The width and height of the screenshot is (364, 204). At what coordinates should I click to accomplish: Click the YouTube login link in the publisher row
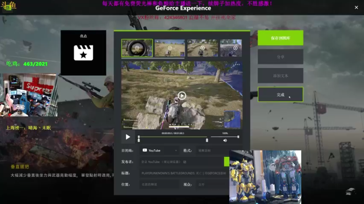click(161, 162)
